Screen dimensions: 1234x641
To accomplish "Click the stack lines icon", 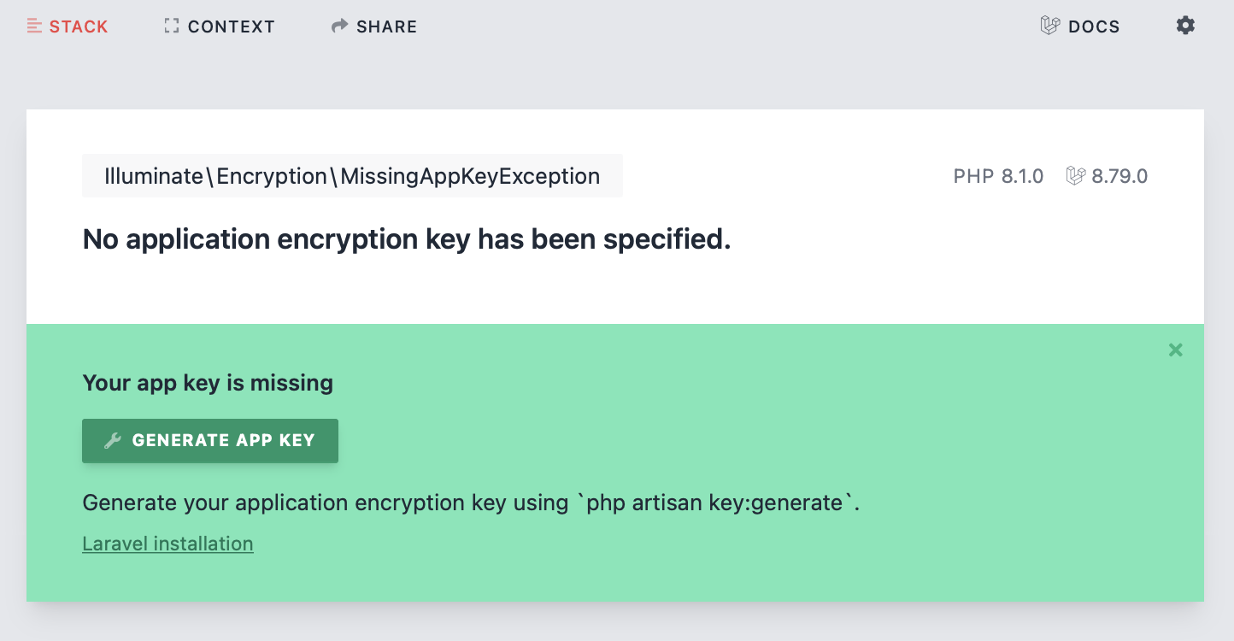I will pos(34,26).
